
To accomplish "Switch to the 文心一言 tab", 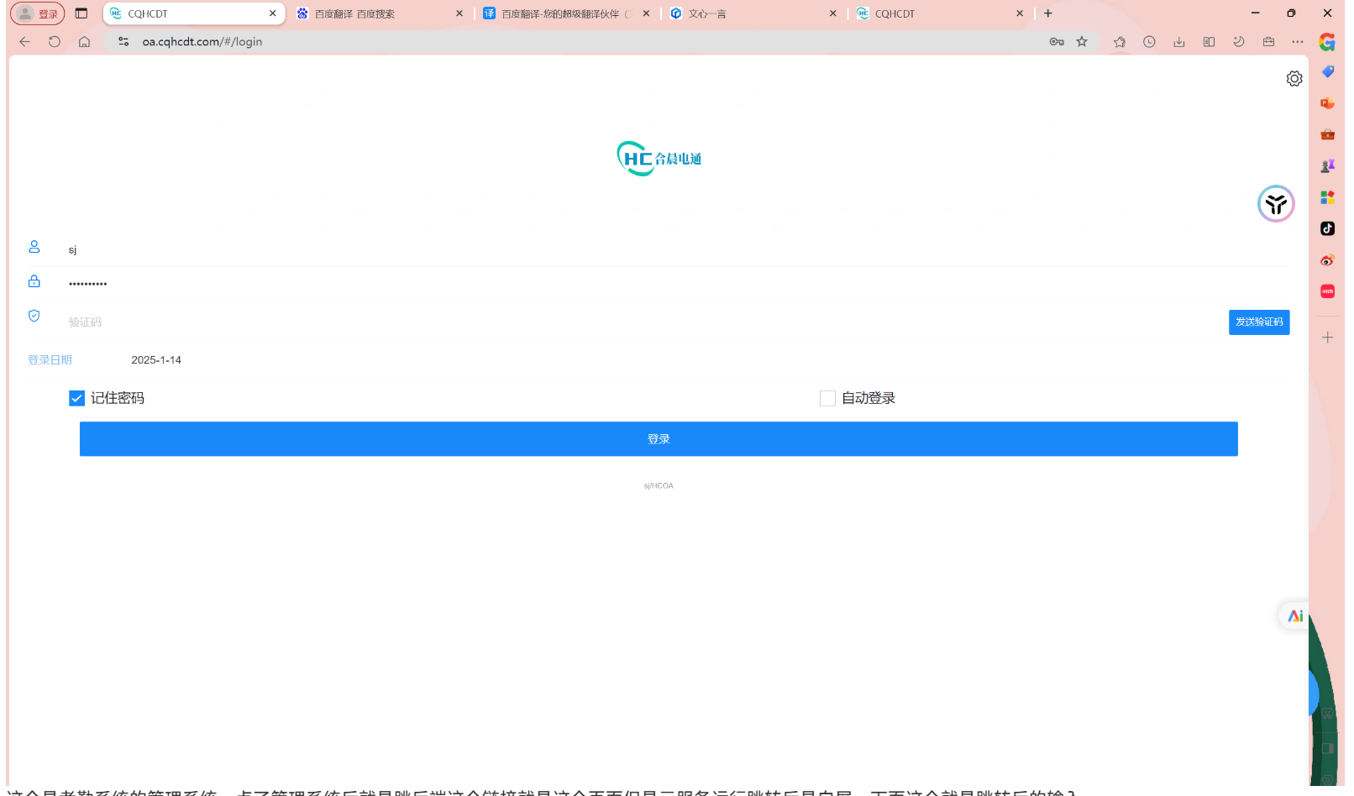I will pyautogui.click(x=753, y=13).
